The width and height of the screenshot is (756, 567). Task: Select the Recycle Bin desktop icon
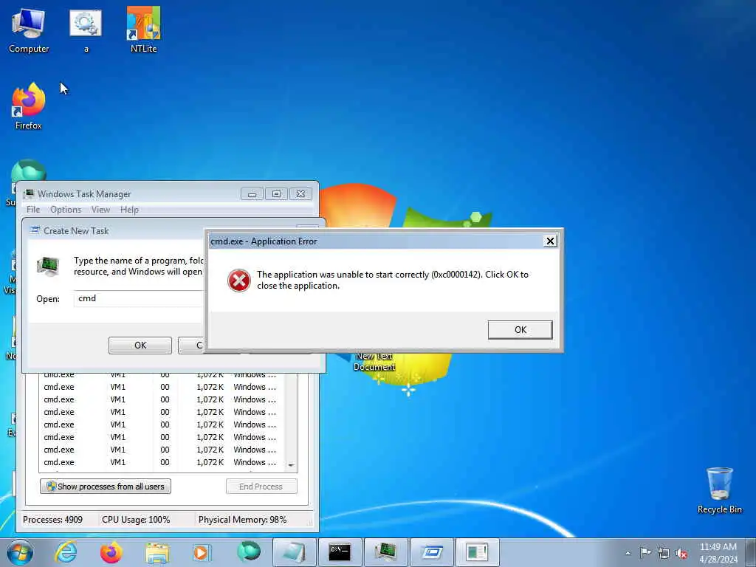pyautogui.click(x=719, y=490)
